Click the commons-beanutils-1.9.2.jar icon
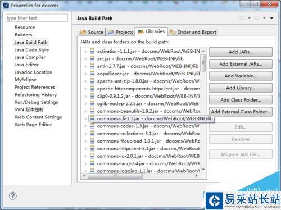Viewport: 281px width, 210px height. click(x=92, y=111)
